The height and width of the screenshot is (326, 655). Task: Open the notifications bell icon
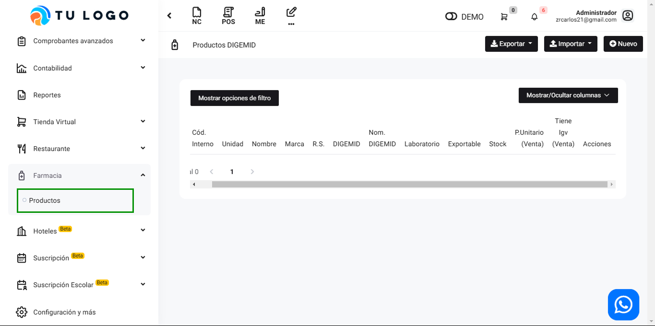(534, 17)
